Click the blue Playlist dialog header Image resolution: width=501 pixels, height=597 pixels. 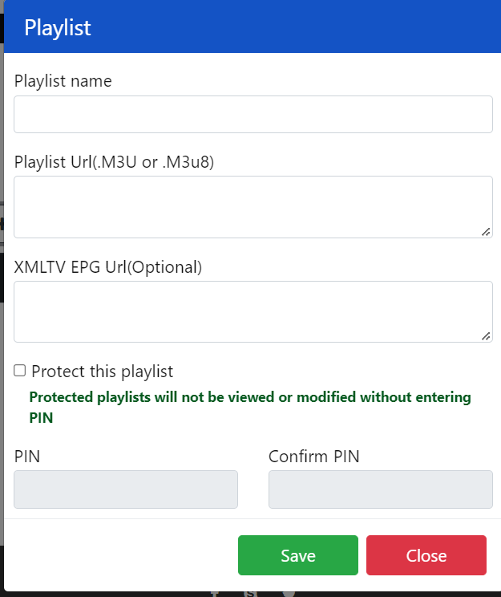click(253, 27)
